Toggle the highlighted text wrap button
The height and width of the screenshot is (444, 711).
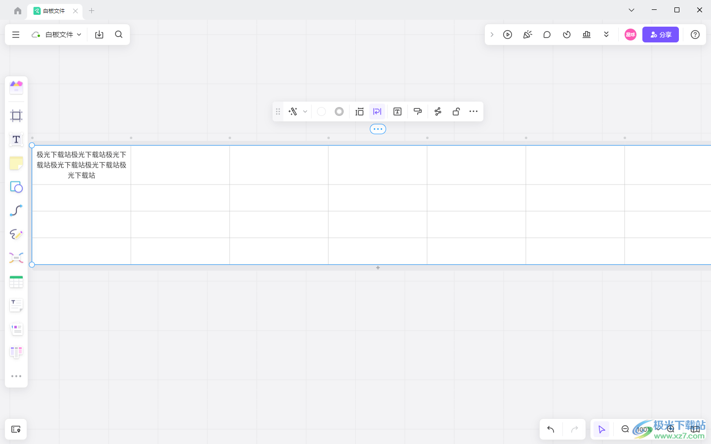click(x=377, y=111)
